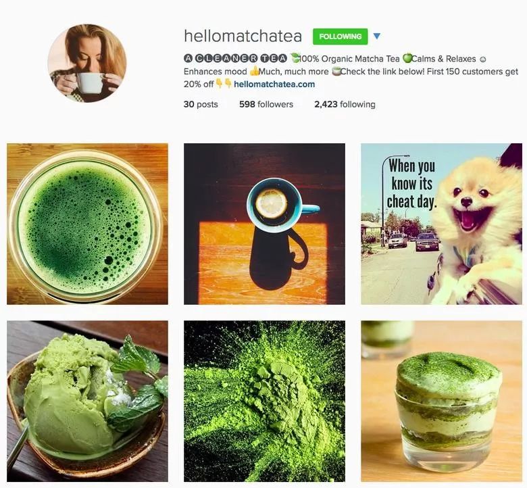
Task: View the 598 followers list
Action: click(266, 104)
